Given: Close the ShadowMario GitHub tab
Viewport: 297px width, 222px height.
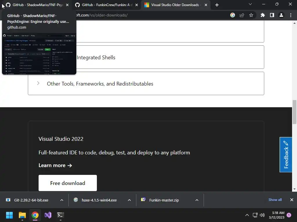Looking at the screenshot, I should point(67,5).
